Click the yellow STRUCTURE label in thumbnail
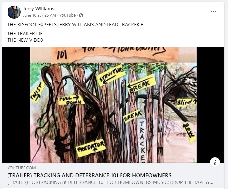The width and height of the screenshot is (228, 189). tap(111, 75)
